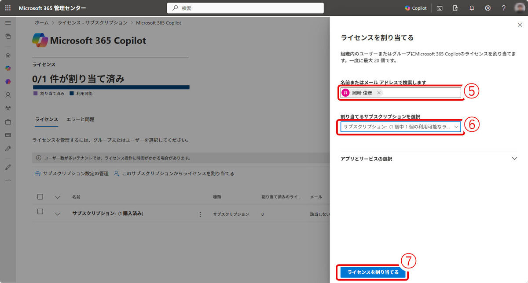Image resolution: width=528 pixels, height=283 pixels.
Task: Check the サブスクリプション row checkbox
Action: (x=40, y=211)
